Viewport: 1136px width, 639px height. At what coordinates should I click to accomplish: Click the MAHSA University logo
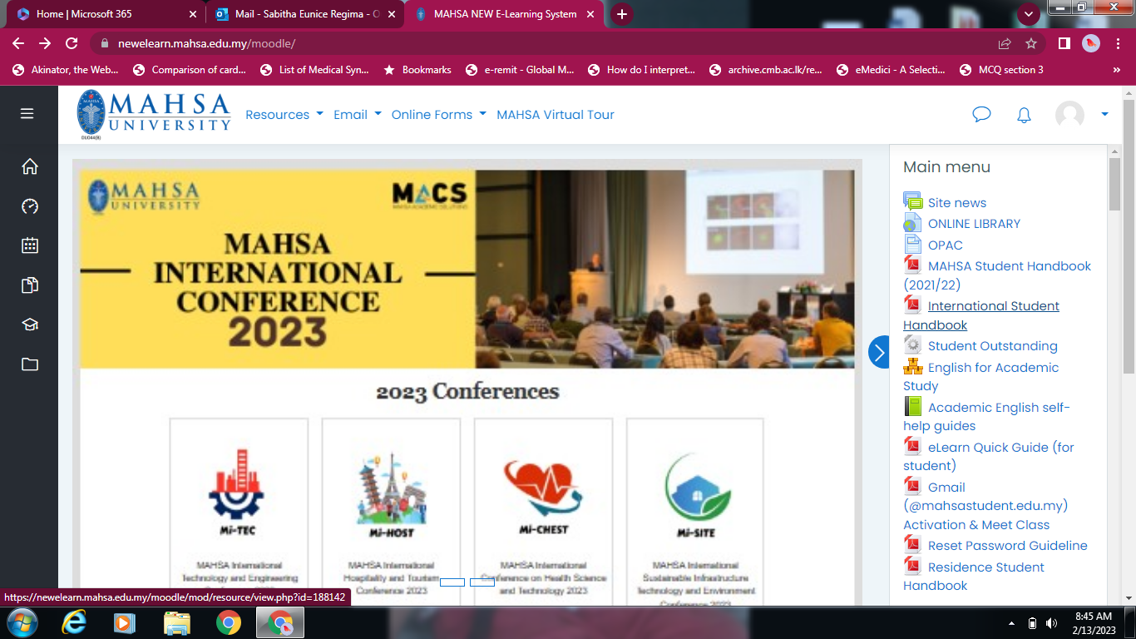click(x=154, y=114)
